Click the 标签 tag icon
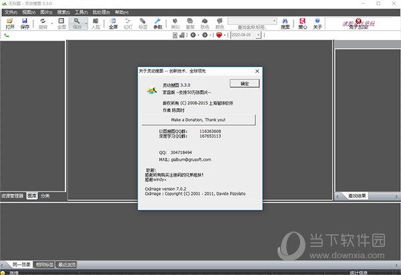The image size is (401, 275). point(143,23)
